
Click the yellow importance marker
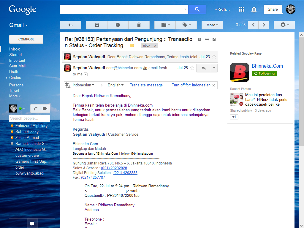tap(132, 45)
